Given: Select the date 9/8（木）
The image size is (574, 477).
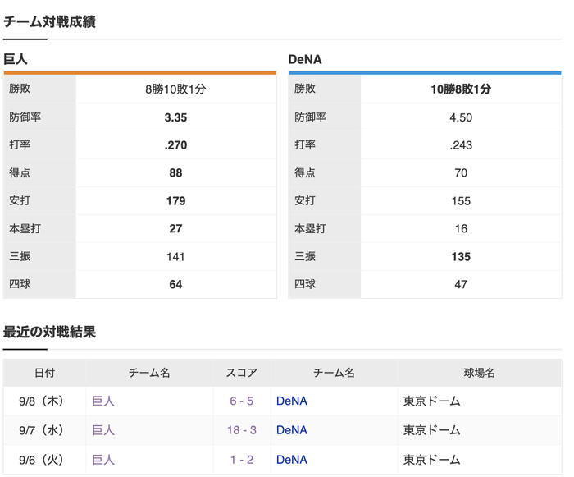Looking at the screenshot, I should tap(41, 401).
